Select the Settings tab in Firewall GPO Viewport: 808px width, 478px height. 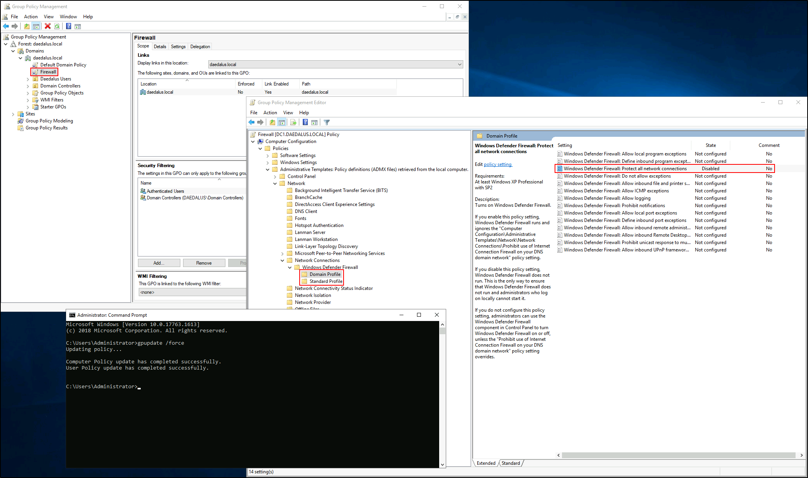(x=178, y=46)
